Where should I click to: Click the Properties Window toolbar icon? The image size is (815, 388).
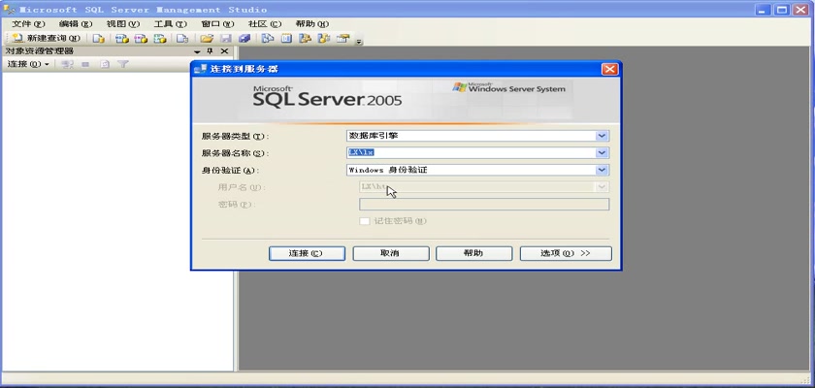tap(342, 39)
